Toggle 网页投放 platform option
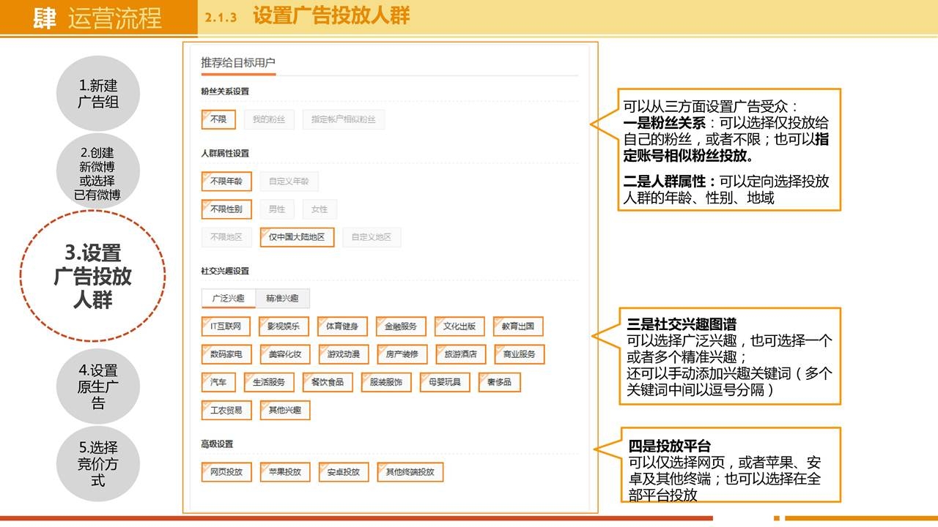 coord(226,472)
